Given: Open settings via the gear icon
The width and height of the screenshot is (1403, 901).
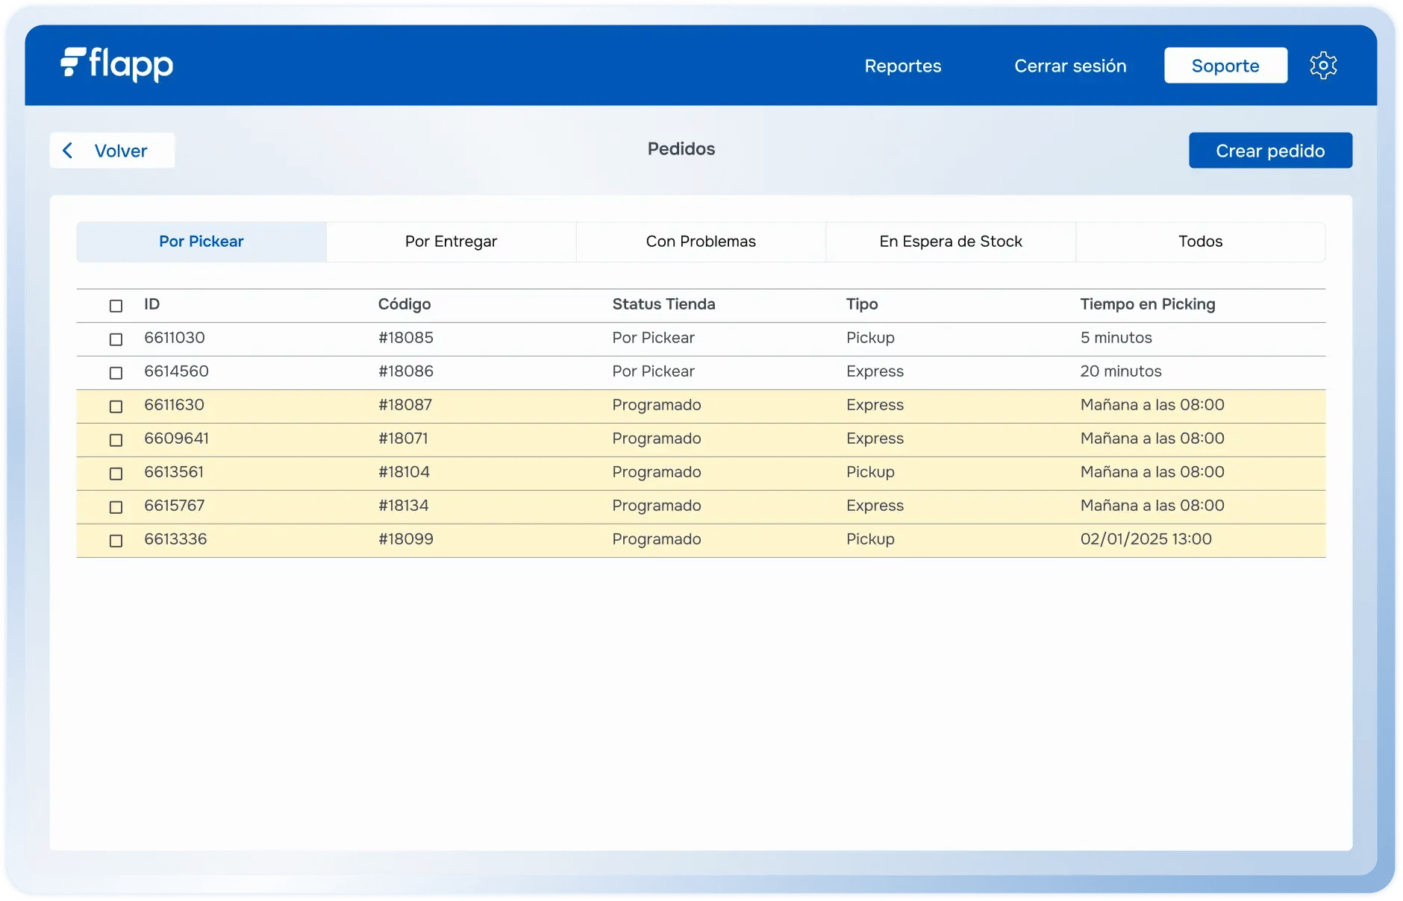Looking at the screenshot, I should pyautogui.click(x=1323, y=66).
